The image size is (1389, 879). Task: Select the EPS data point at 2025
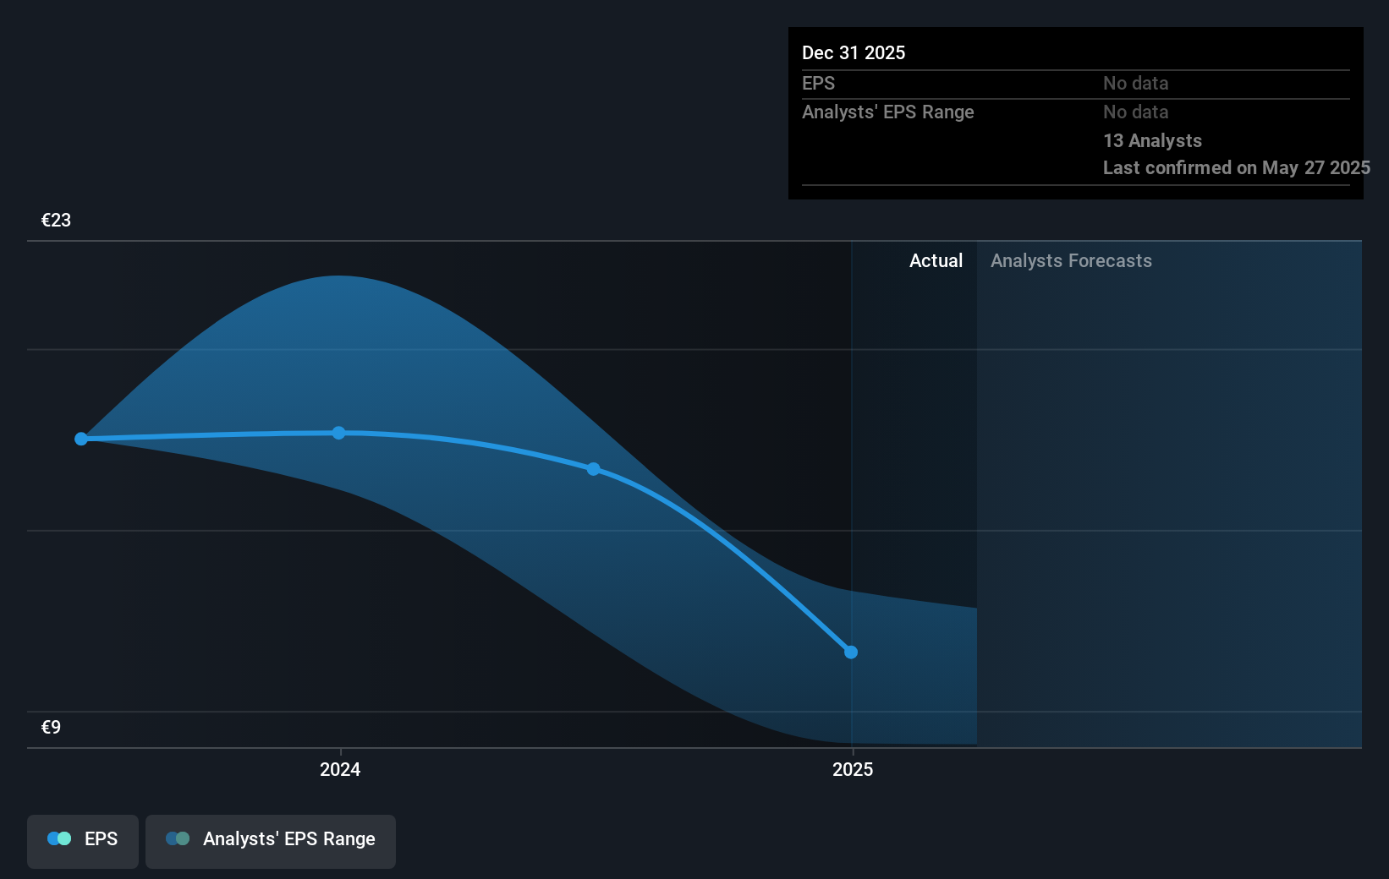851,652
